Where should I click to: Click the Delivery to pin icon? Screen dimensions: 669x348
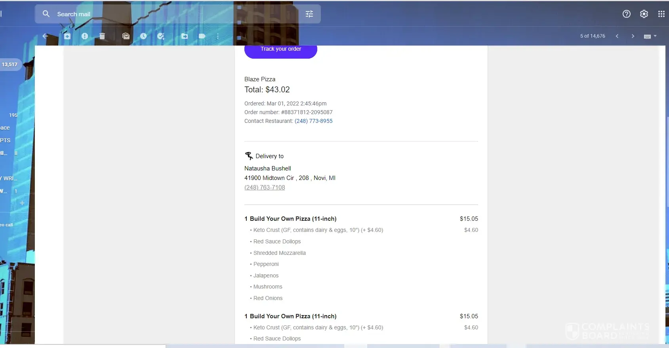(249, 156)
